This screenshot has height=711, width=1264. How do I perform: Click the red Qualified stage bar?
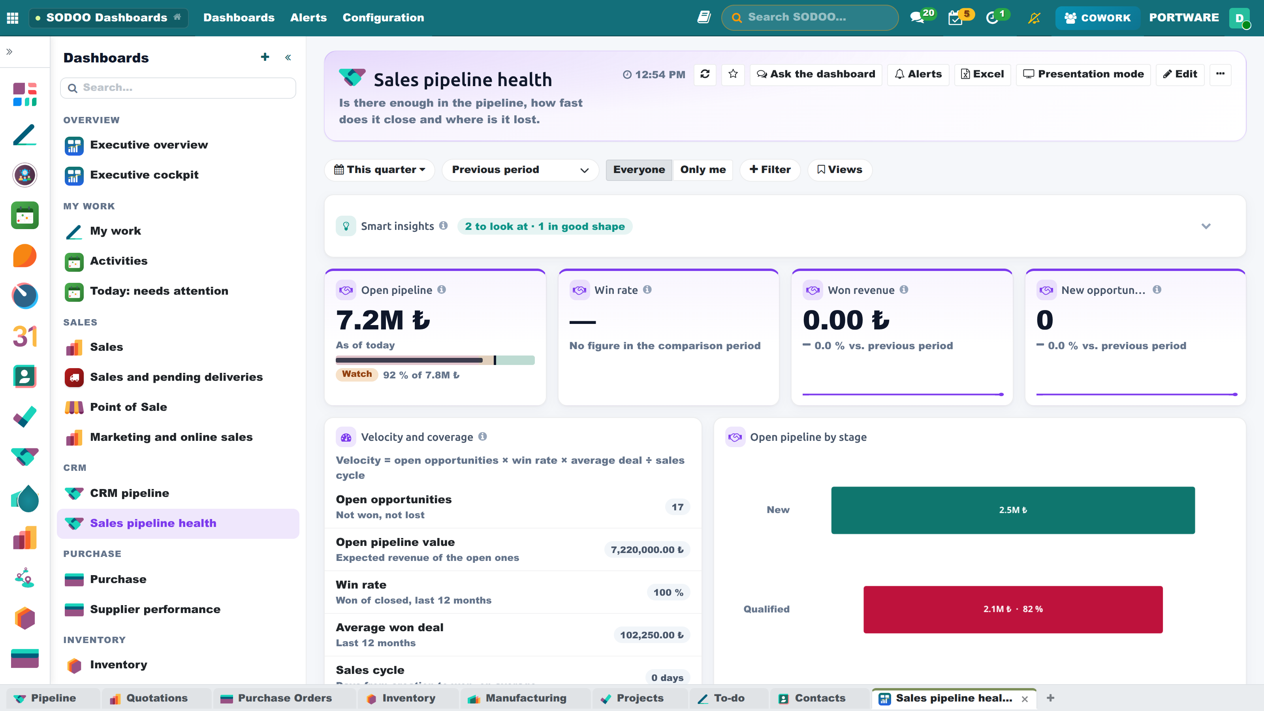tap(1013, 609)
